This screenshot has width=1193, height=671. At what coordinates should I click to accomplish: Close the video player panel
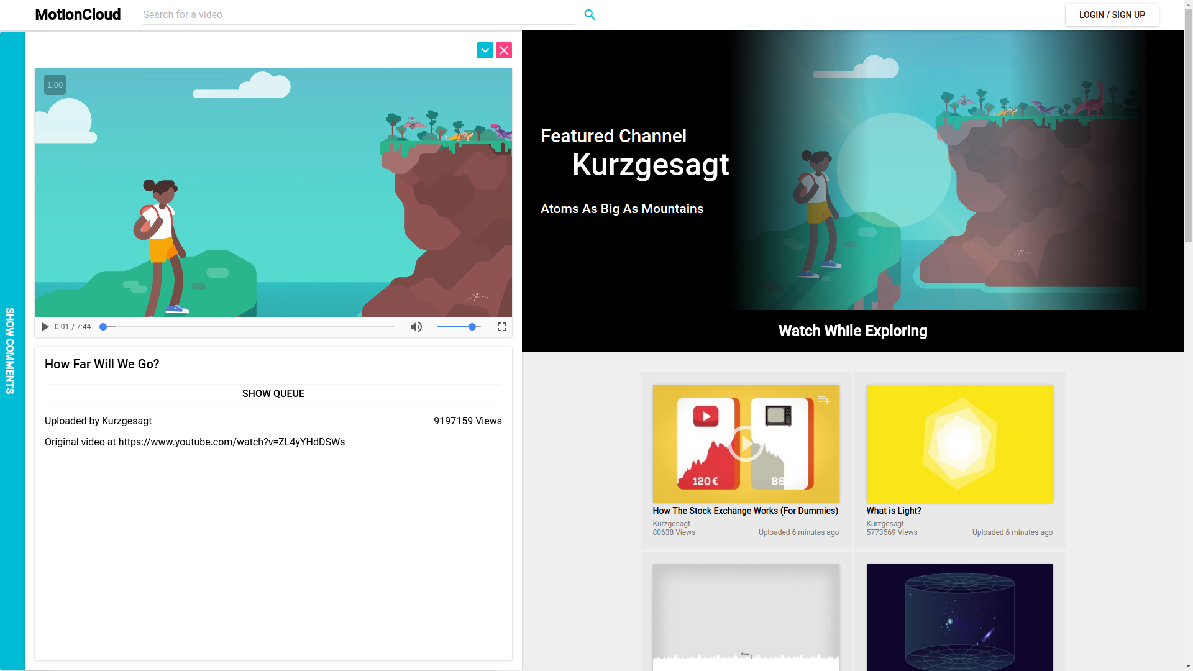[x=504, y=50]
